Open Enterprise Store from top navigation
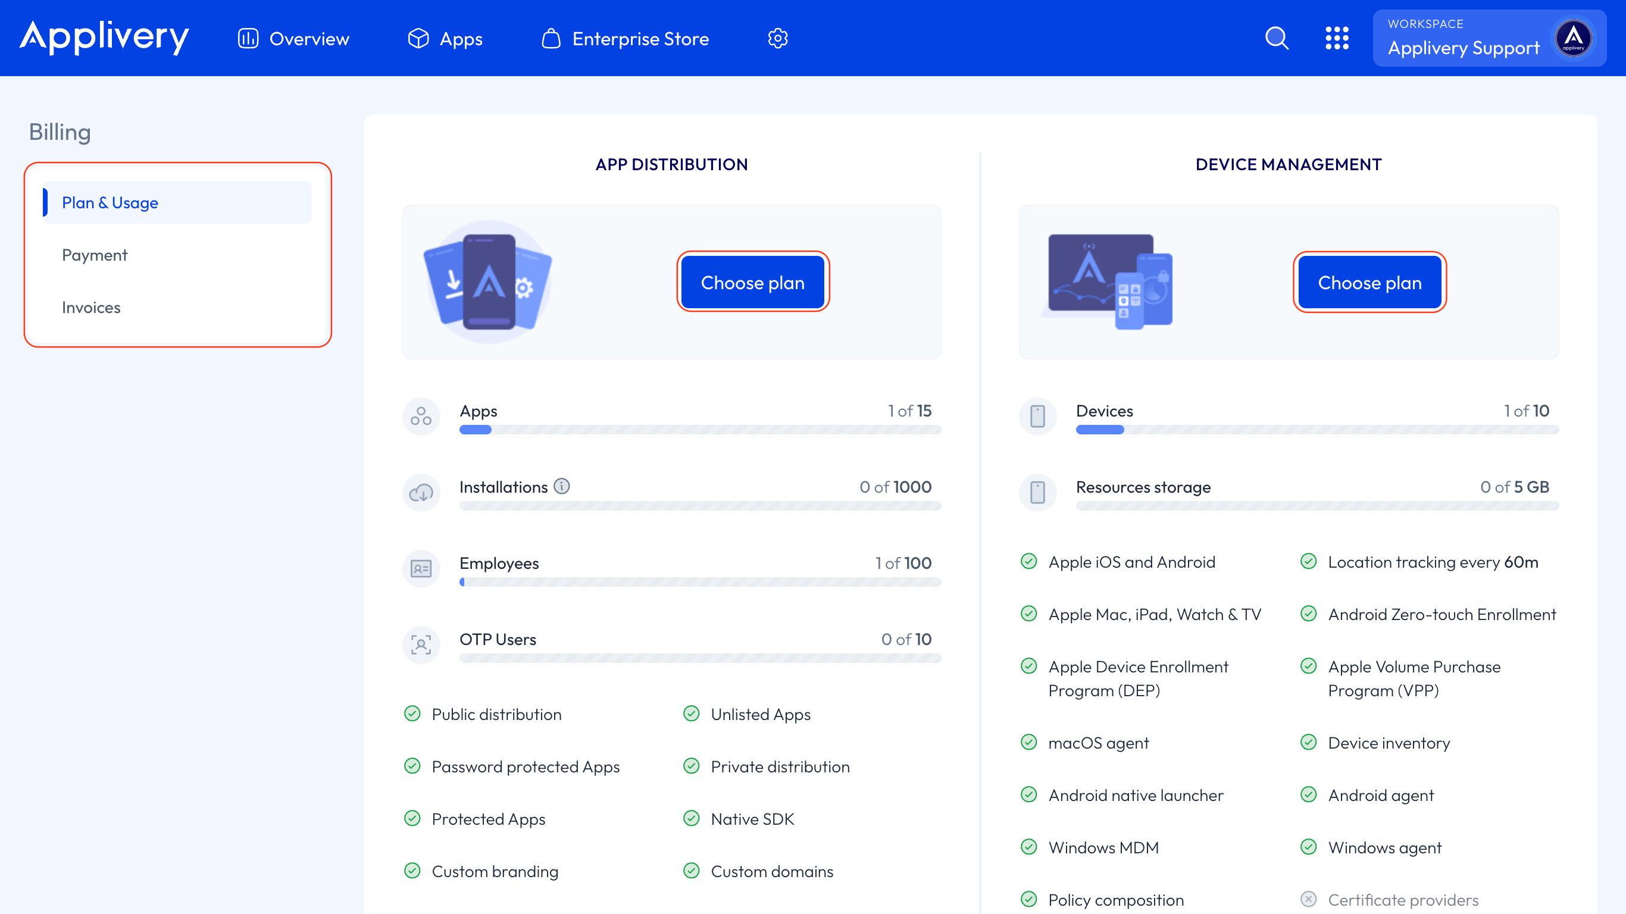The width and height of the screenshot is (1626, 914). click(625, 38)
